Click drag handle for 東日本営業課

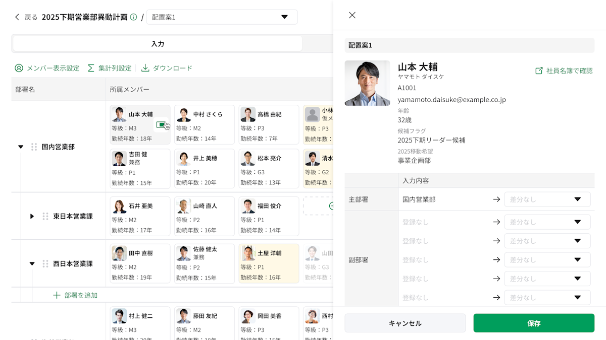point(45,216)
